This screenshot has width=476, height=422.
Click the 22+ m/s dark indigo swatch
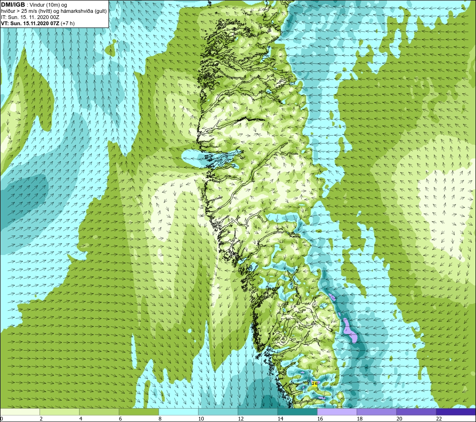click(x=456, y=412)
